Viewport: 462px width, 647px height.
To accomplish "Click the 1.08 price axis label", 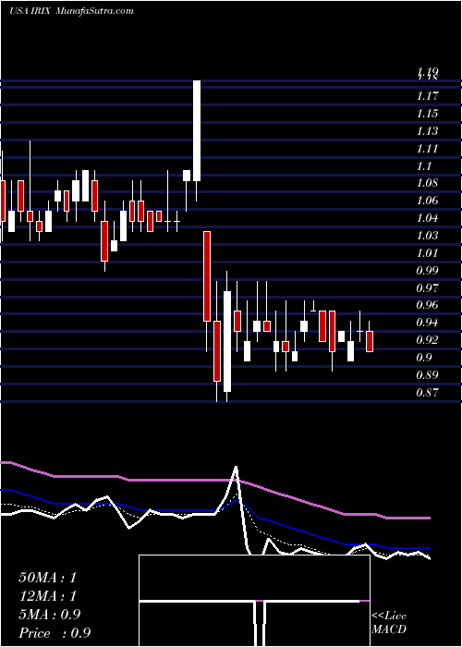I will pyautogui.click(x=428, y=183).
